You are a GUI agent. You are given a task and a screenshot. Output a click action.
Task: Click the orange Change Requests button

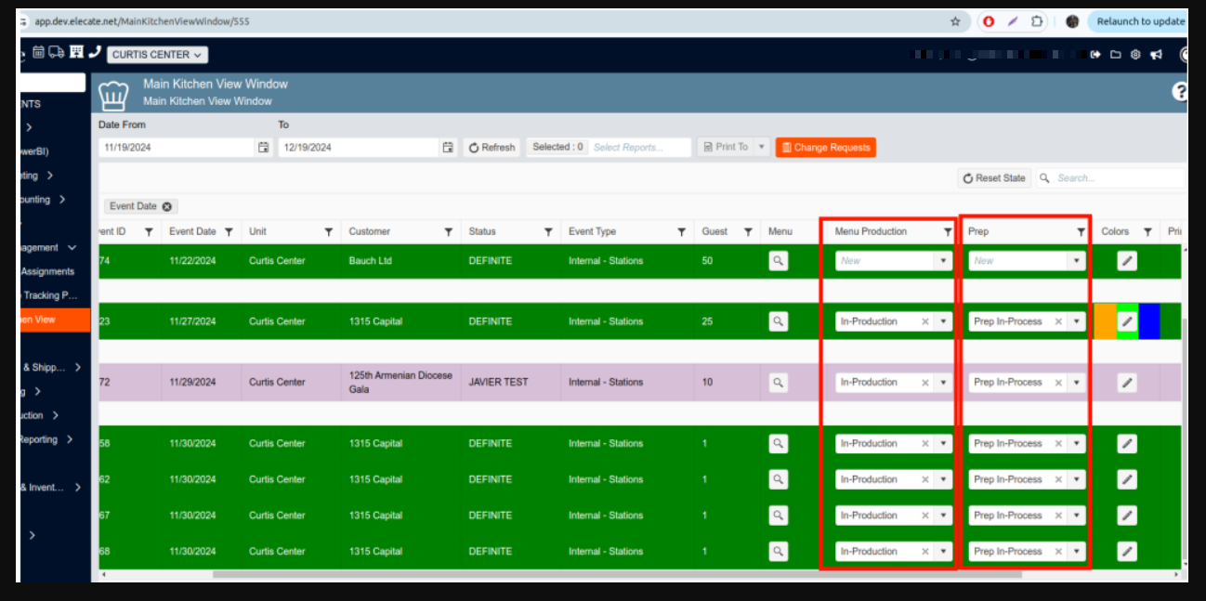tap(825, 147)
